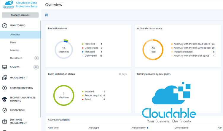The image size is (223, 131).
Task: Click the sidebar vertical scrollbar
Action: pos(41,69)
